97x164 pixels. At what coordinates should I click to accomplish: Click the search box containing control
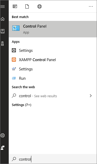coord(53,159)
